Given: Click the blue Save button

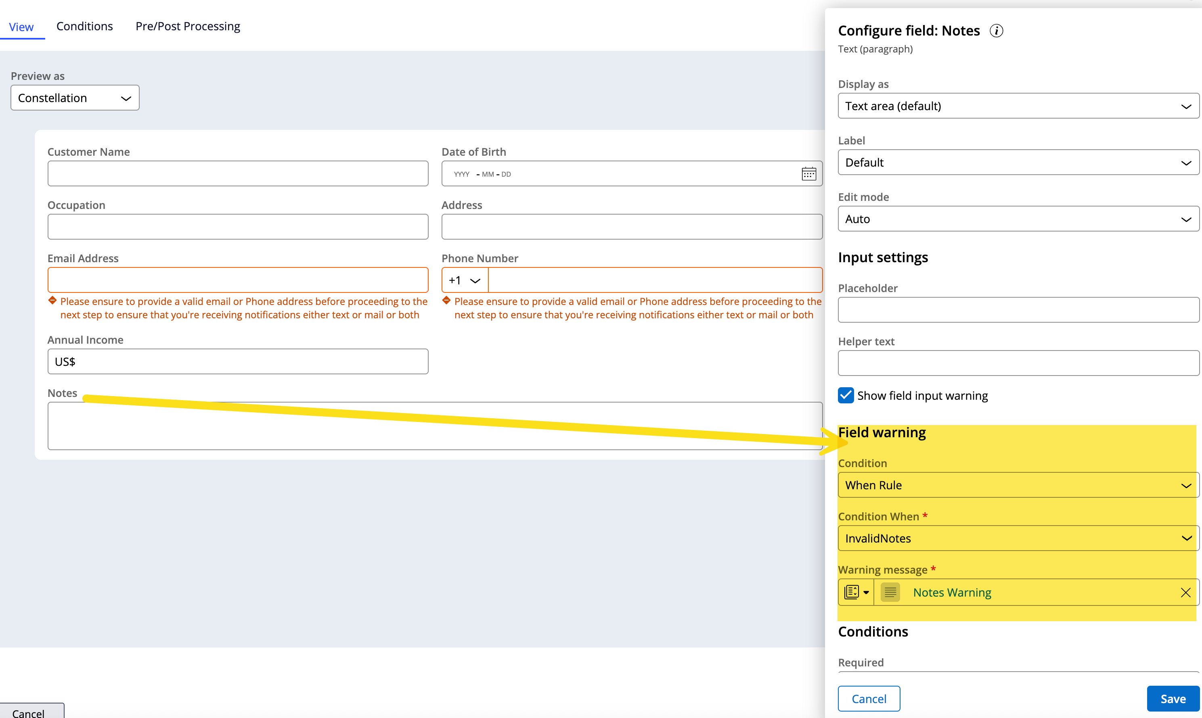Looking at the screenshot, I should pyautogui.click(x=1173, y=699).
